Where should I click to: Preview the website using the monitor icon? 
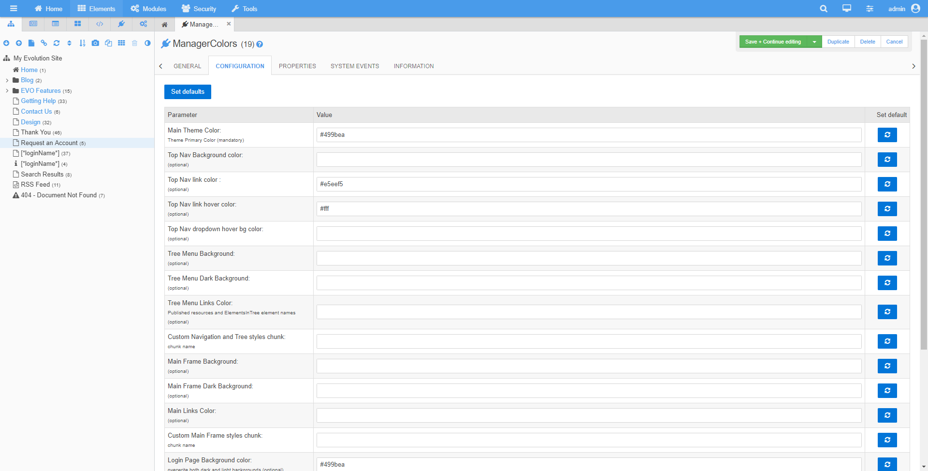846,8
